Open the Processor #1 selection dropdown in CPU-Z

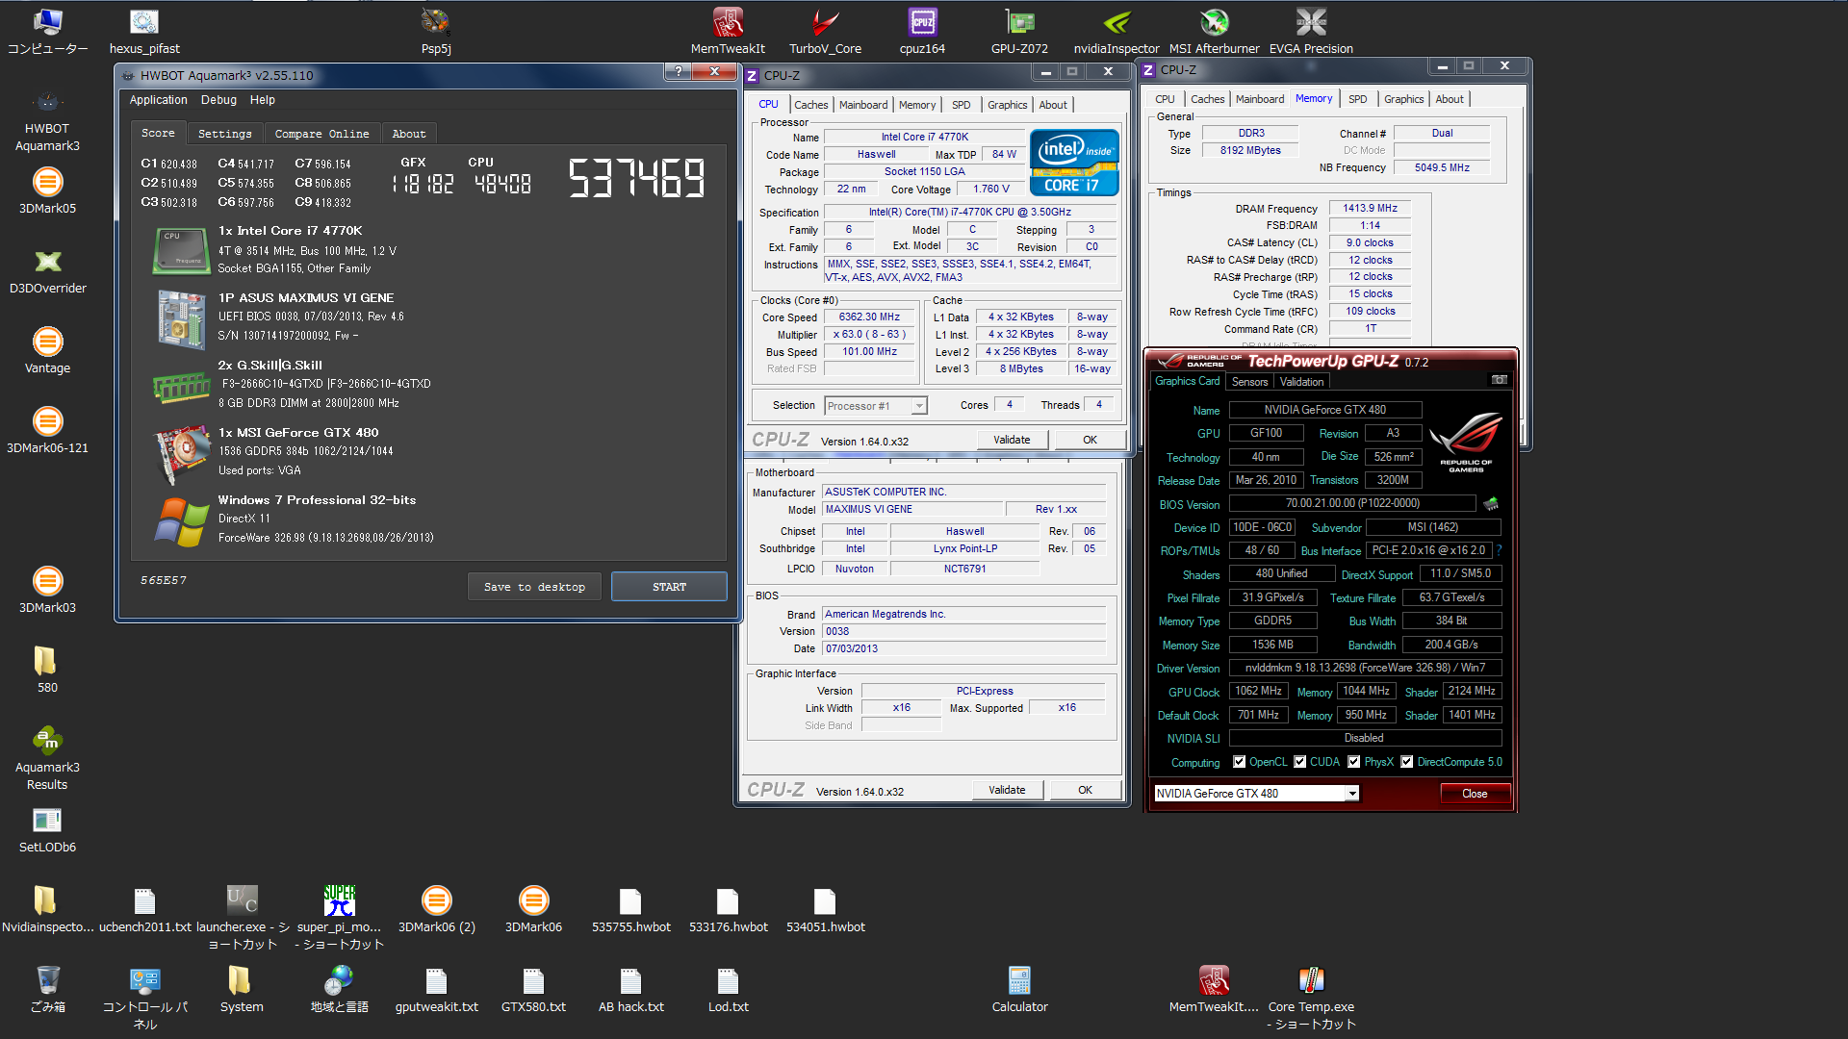[x=875, y=406]
